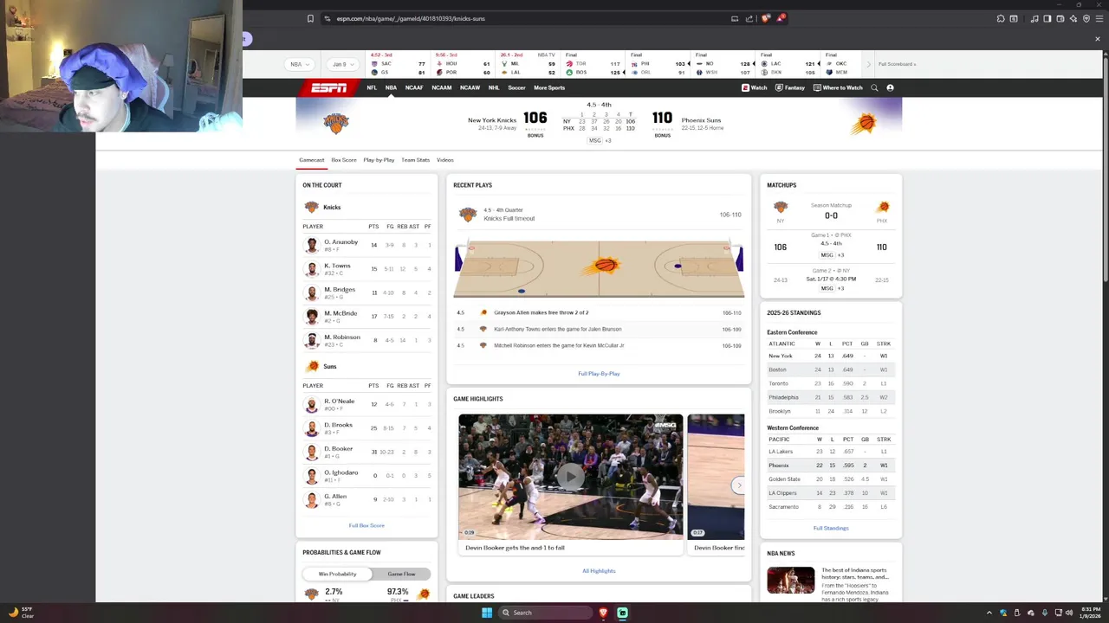Click the Brave shields icon in address bar
Screen dimensions: 1109x623
[x=766, y=18]
